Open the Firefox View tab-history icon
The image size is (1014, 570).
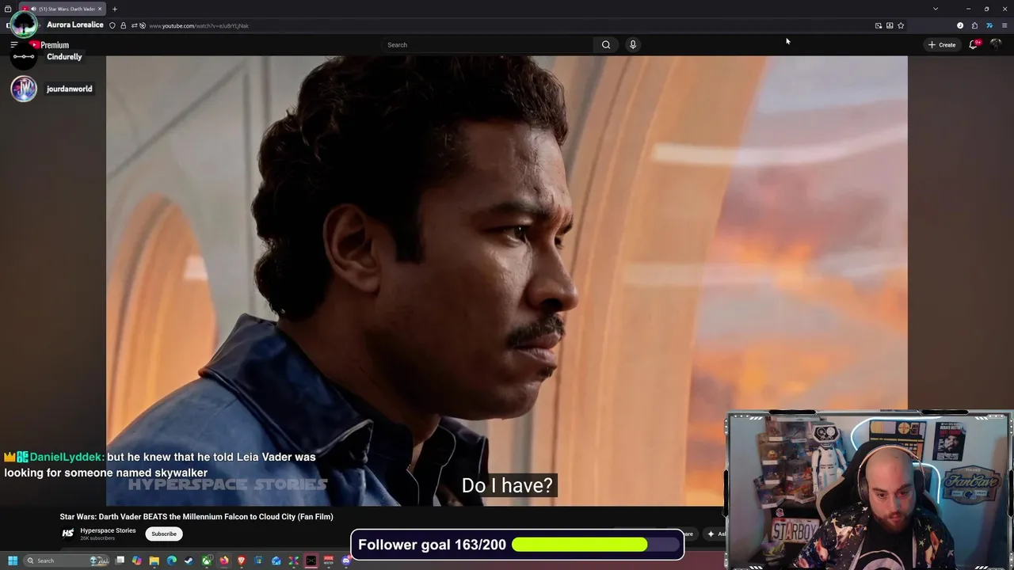(x=8, y=9)
